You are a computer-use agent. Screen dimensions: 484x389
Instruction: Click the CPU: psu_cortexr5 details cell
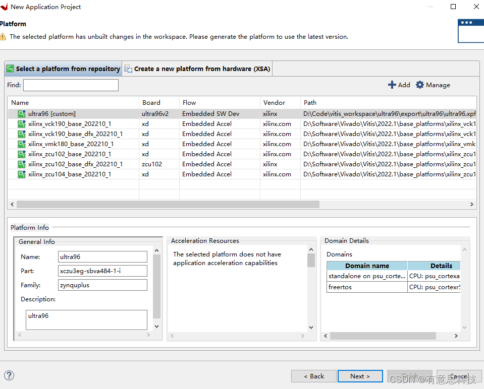(435, 287)
